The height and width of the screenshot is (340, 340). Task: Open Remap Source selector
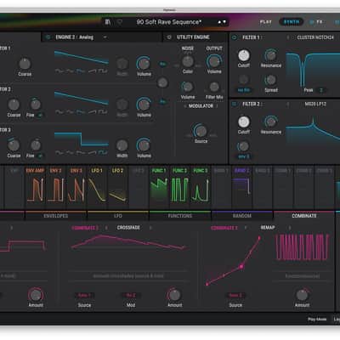pos(235,295)
